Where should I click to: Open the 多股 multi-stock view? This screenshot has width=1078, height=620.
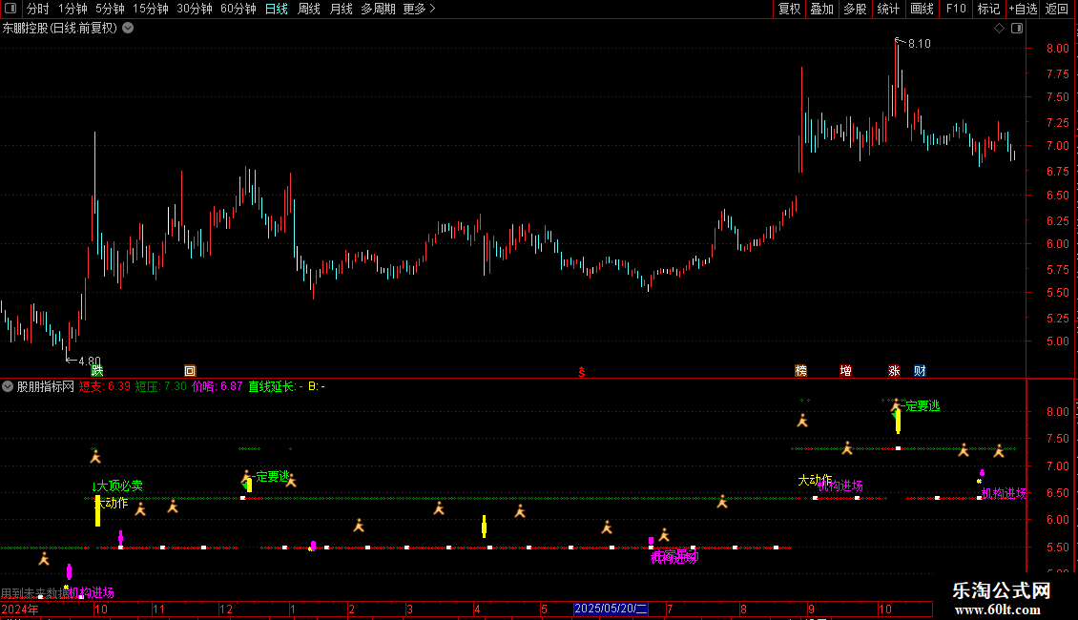tap(855, 9)
